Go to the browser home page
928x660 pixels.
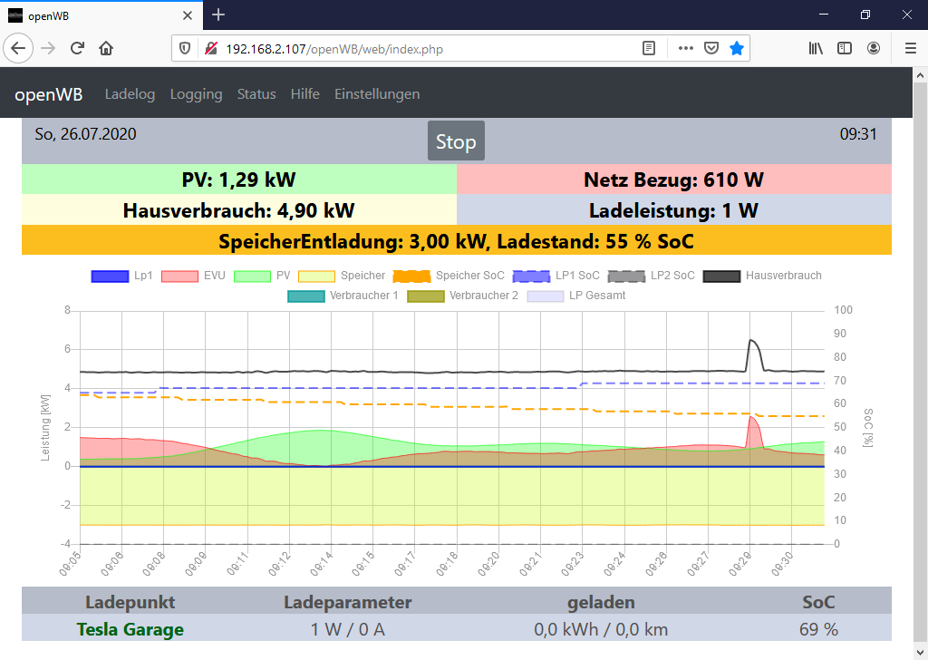pos(106,48)
